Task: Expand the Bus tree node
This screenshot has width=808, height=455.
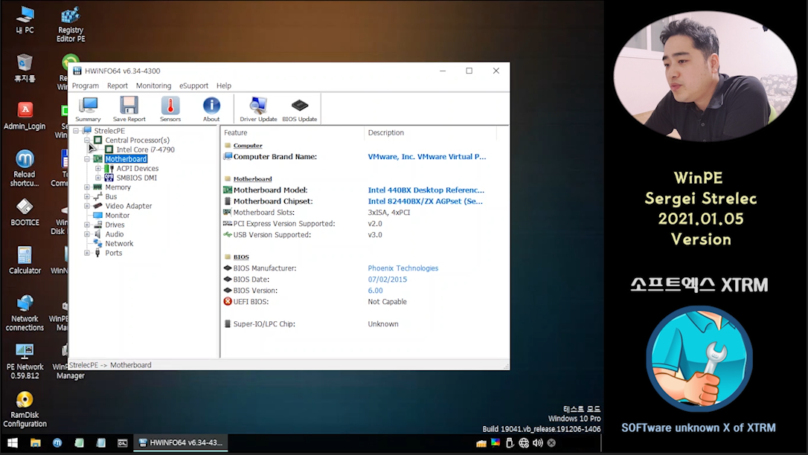Action: 87,196
